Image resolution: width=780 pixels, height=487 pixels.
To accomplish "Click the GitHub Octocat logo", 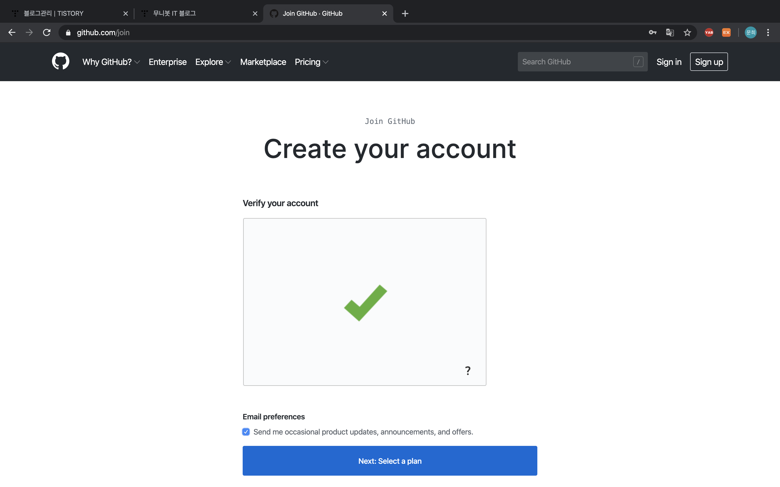I will tap(61, 61).
